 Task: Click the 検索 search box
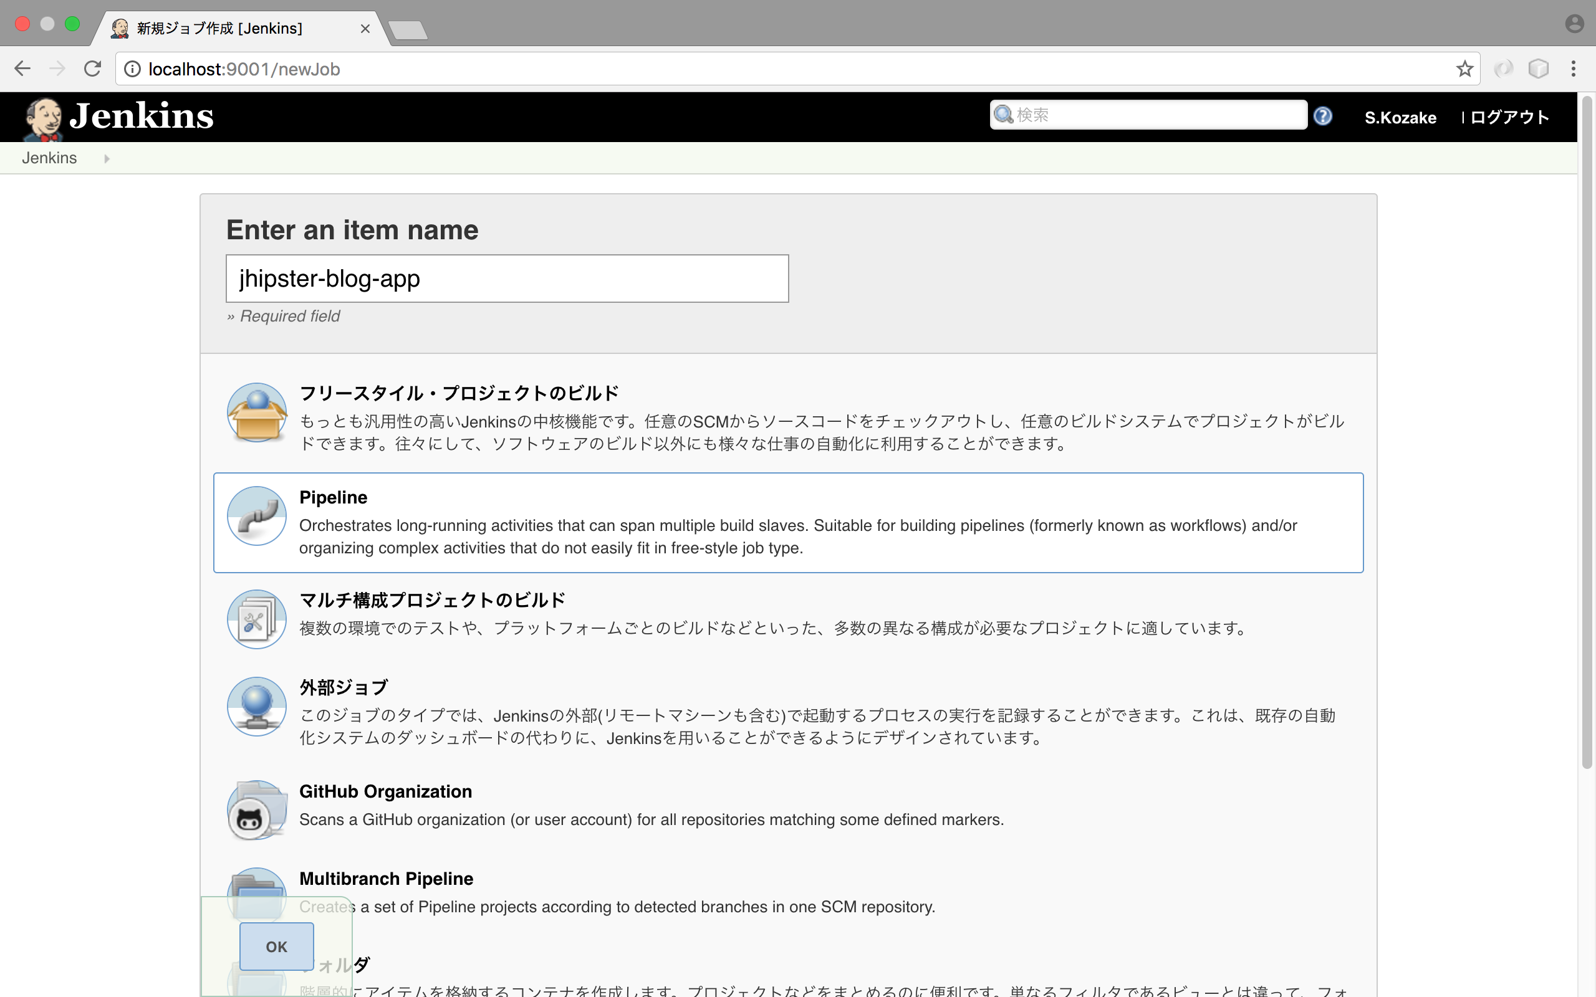[x=1148, y=115]
